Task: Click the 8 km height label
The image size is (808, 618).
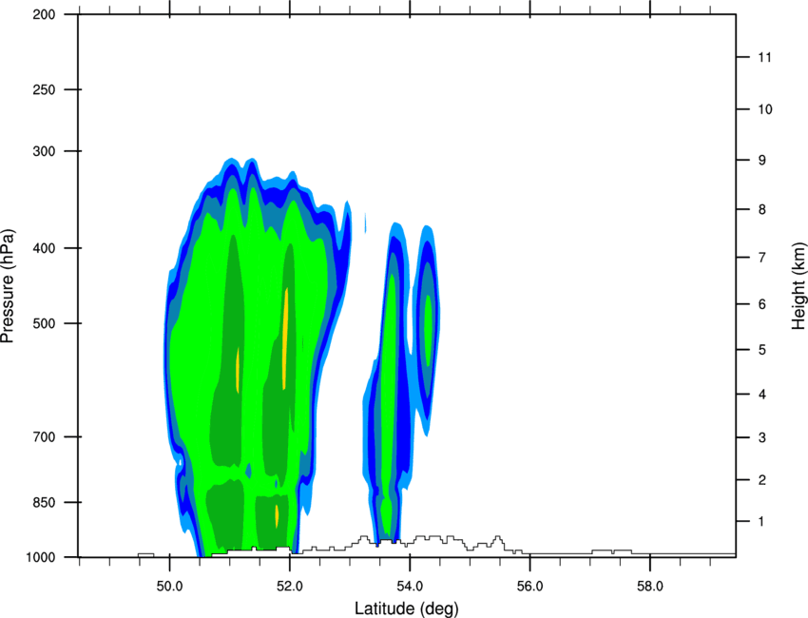Action: pyautogui.click(x=762, y=209)
